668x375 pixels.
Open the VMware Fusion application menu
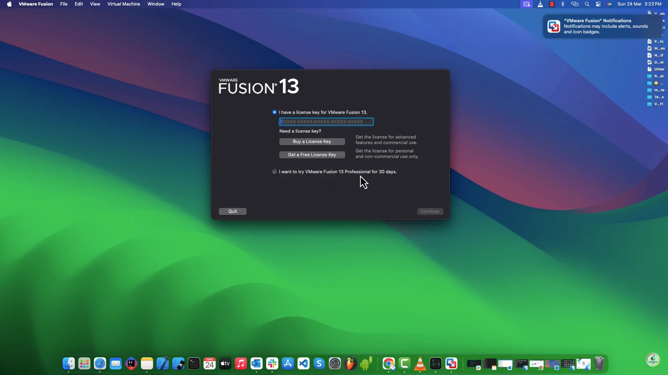[36, 4]
